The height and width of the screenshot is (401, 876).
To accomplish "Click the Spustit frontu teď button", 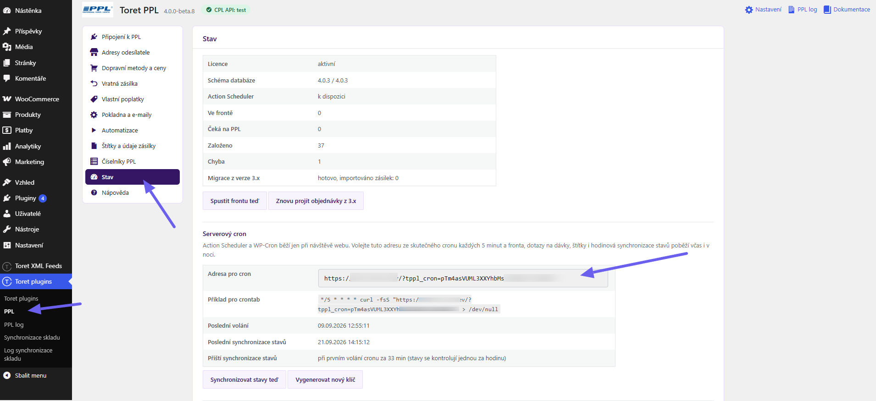I will pyautogui.click(x=235, y=201).
